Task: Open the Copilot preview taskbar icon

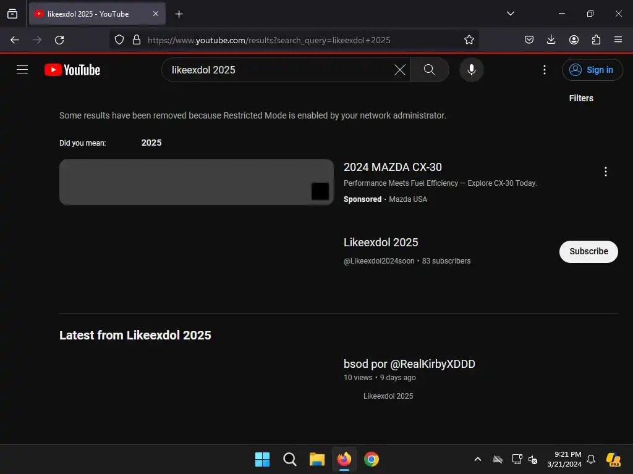Action: pyautogui.click(x=614, y=459)
